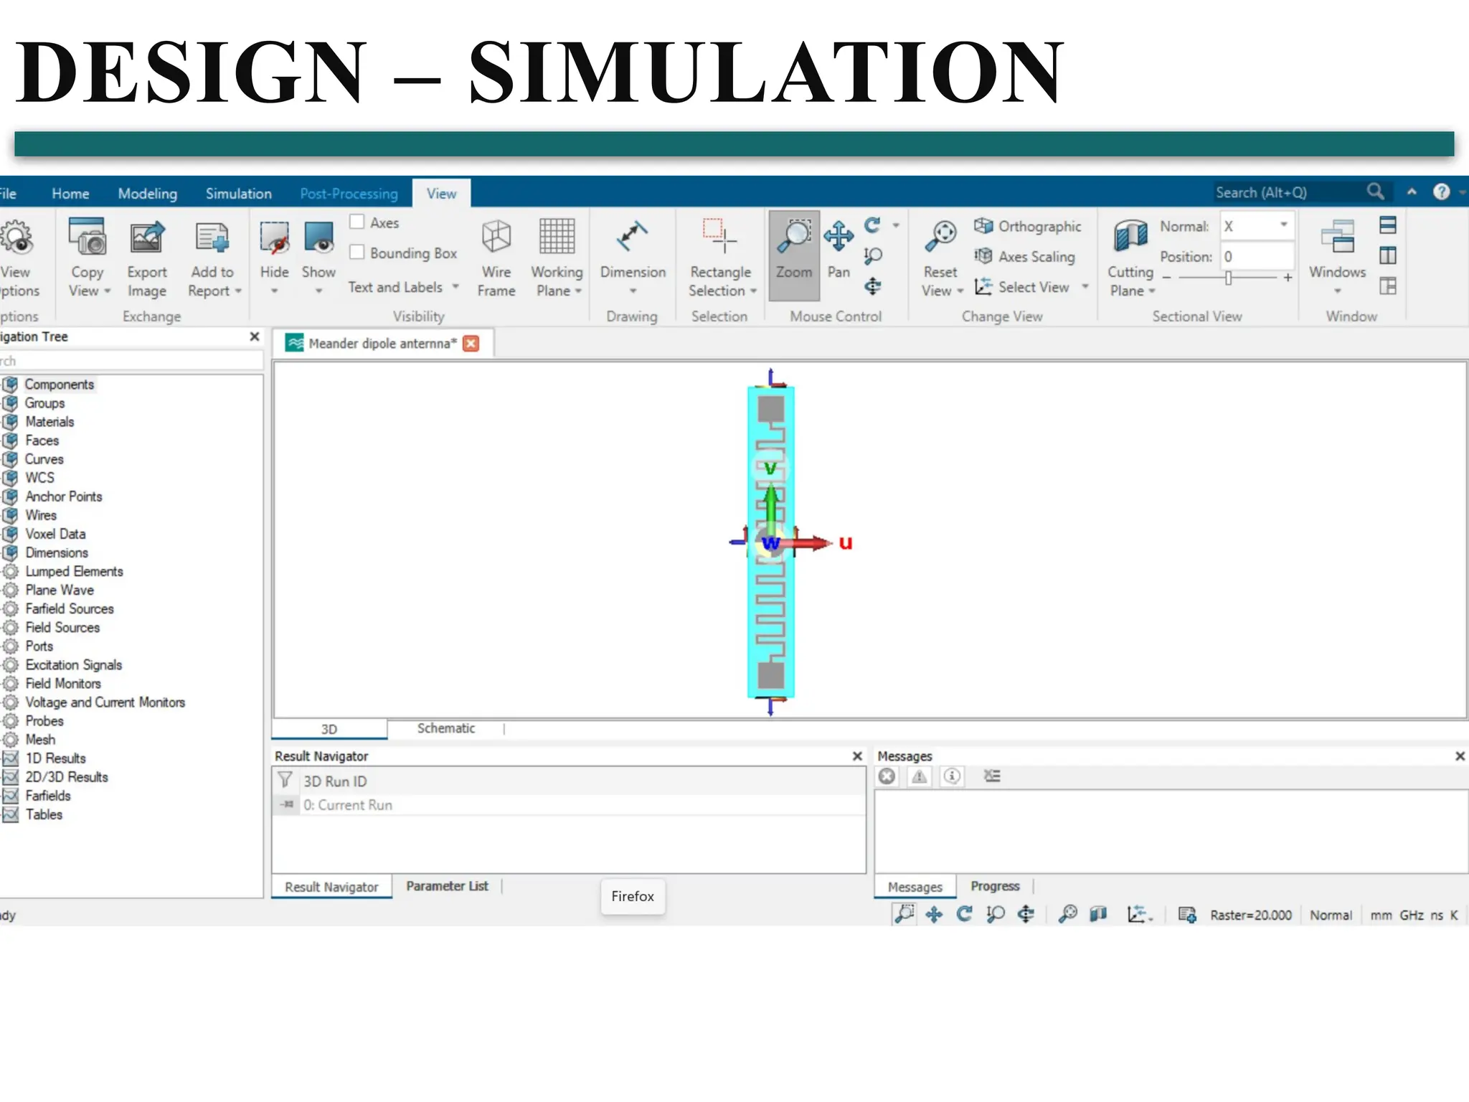Screen dimensions: 1469x1102
Task: Select the Wire Frame view icon
Action: pos(496,237)
